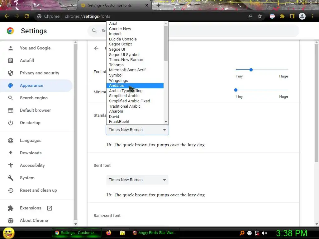The width and height of the screenshot is (319, 239).
Task: Open the extensions puzzle icon in toolbar
Action: 282,16
